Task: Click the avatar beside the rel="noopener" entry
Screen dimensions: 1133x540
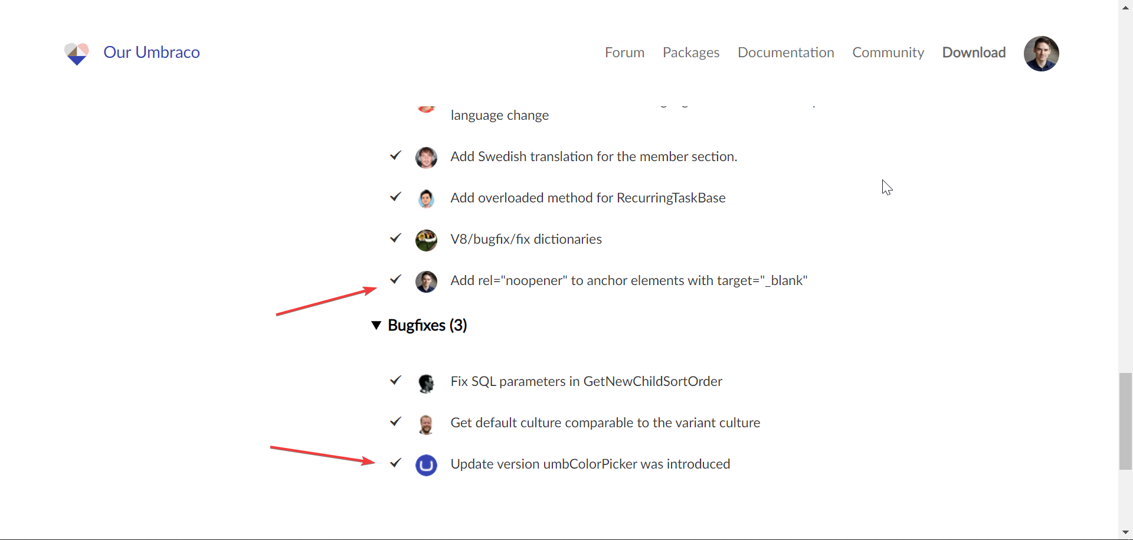Action: pos(426,282)
